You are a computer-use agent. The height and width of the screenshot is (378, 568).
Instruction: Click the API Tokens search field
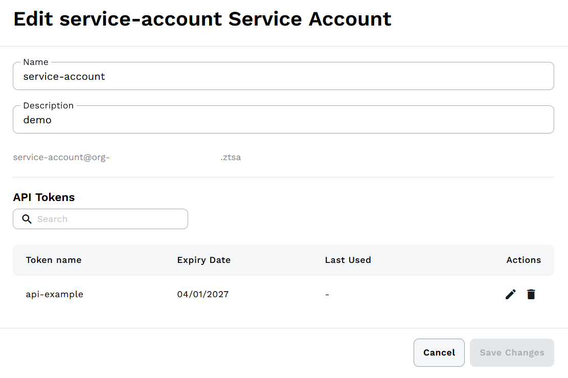tap(102, 219)
